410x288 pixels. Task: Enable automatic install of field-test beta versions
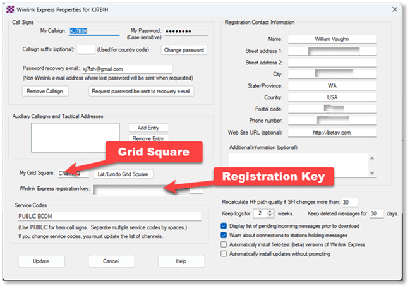pyautogui.click(x=224, y=244)
